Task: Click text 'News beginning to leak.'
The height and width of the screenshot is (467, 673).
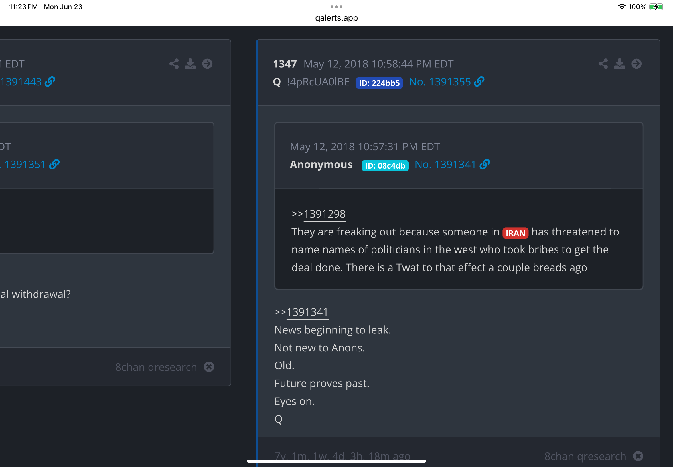Action: pos(333,330)
